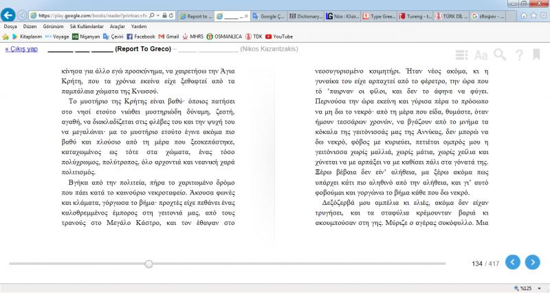Open address bar autocomplete dropdown arrow
The height and width of the screenshot is (293, 550).
click(158, 15)
